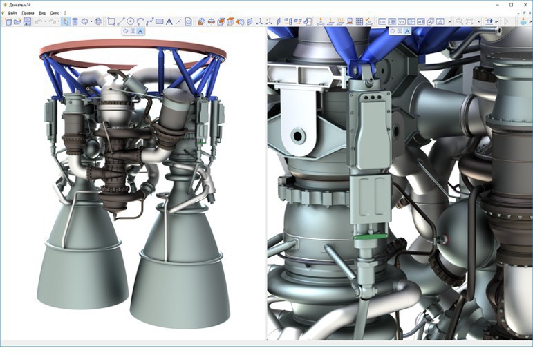Choose the Text tool letter A icon
Image resolution: width=533 pixels, height=355 pixels.
[169, 22]
